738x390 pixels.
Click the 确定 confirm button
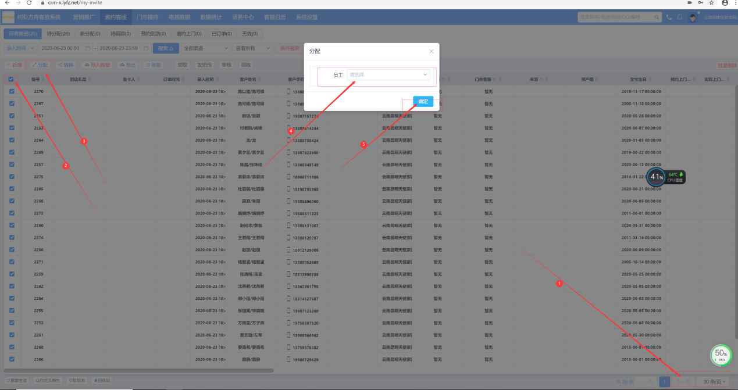pyautogui.click(x=423, y=101)
